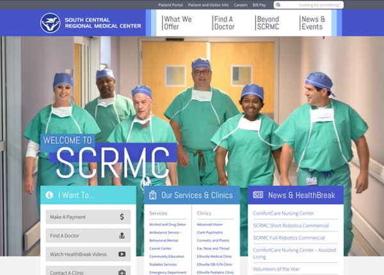Open Diabetes Services link

pos(163,265)
